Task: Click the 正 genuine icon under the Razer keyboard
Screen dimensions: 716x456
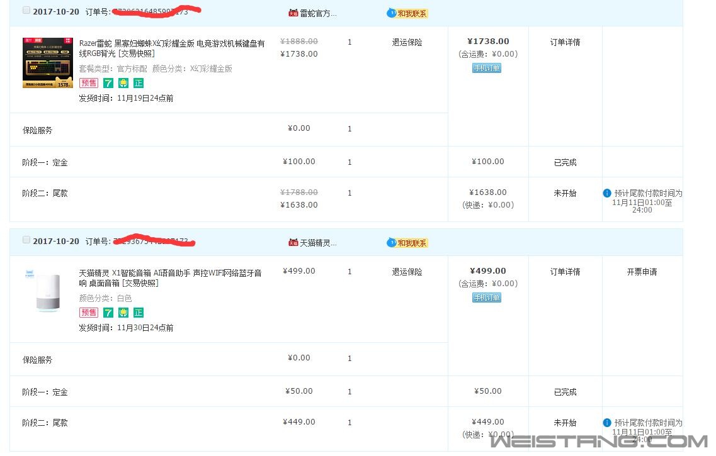Action: (139, 83)
